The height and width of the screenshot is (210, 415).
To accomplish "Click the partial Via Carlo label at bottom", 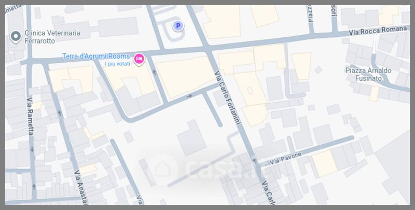I will [268, 193].
